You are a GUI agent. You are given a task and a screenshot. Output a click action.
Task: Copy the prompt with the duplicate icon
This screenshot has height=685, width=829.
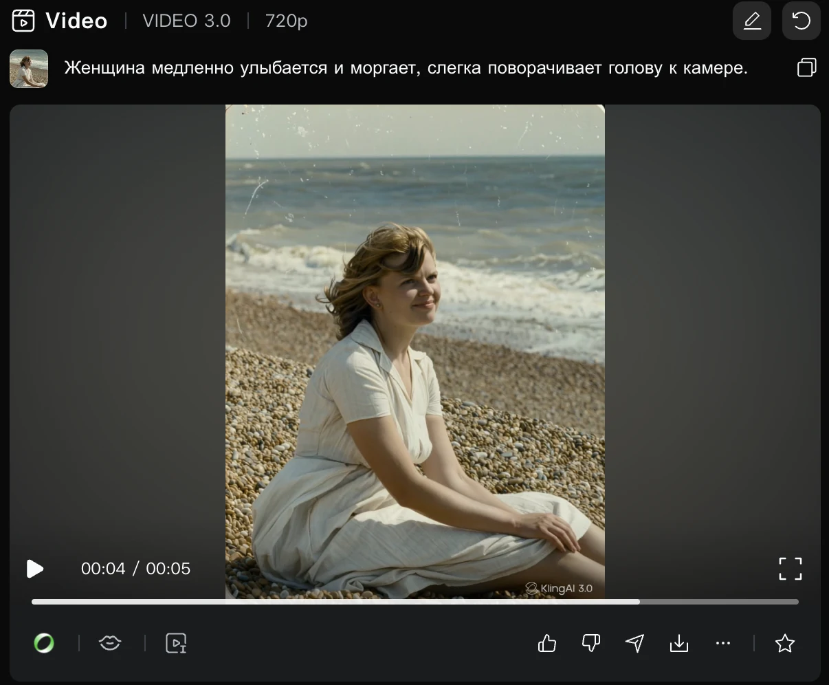click(x=807, y=67)
